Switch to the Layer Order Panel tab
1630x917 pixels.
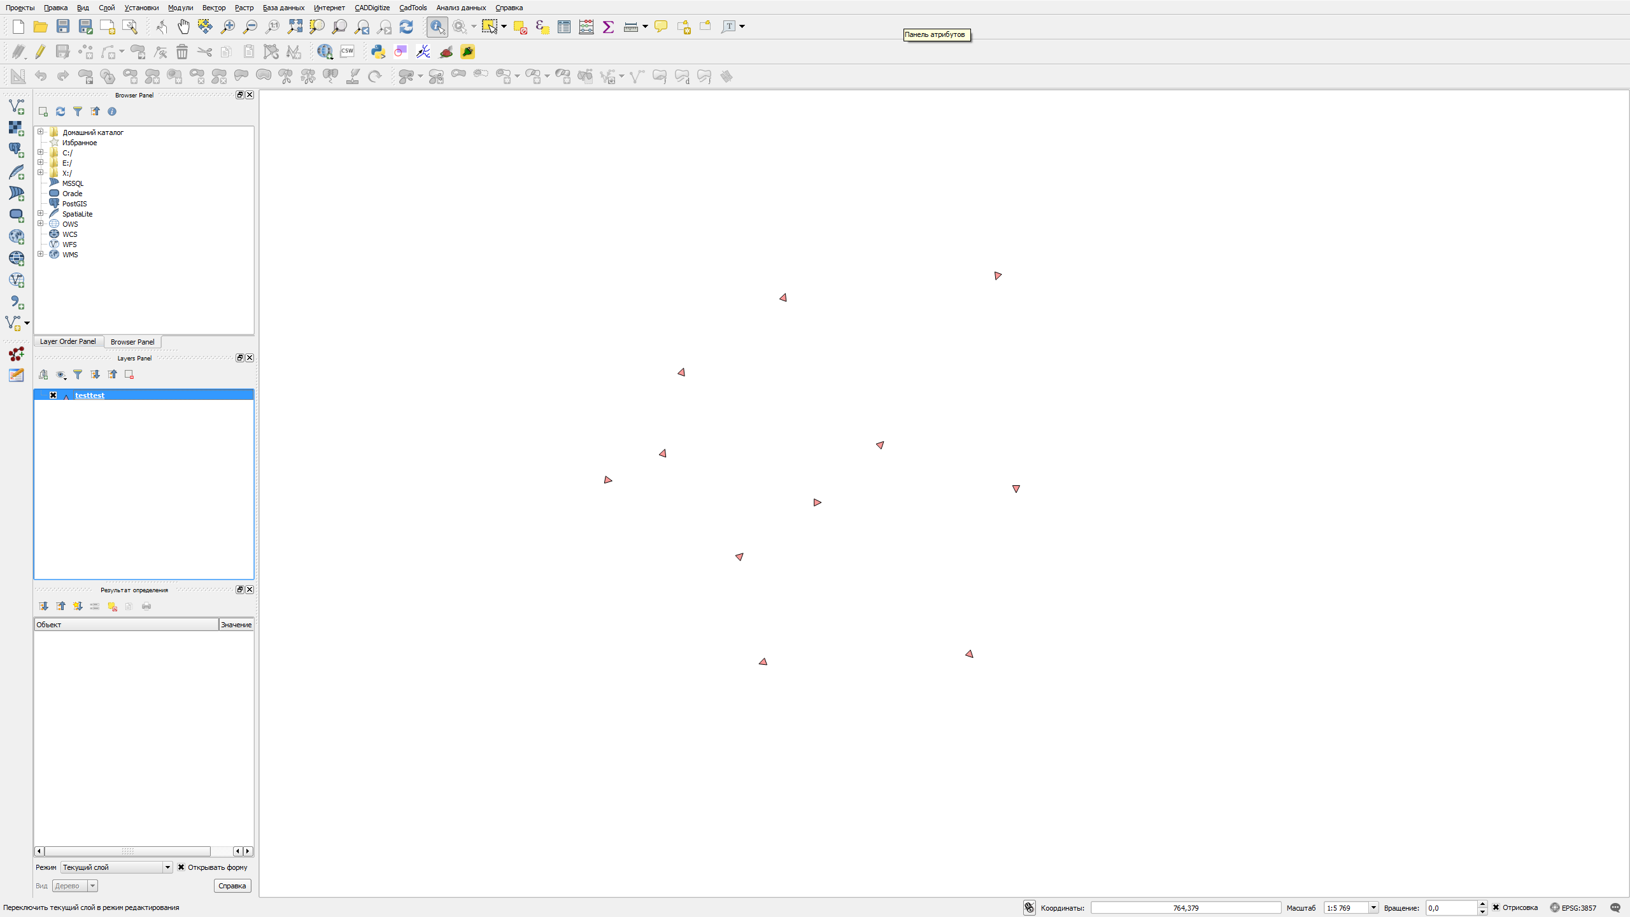(x=68, y=342)
